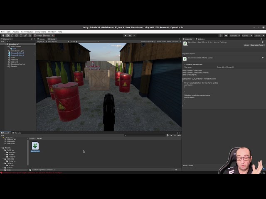Select the Move tool in toolbar
Viewport: 266px width, 199px height.
[7, 36]
